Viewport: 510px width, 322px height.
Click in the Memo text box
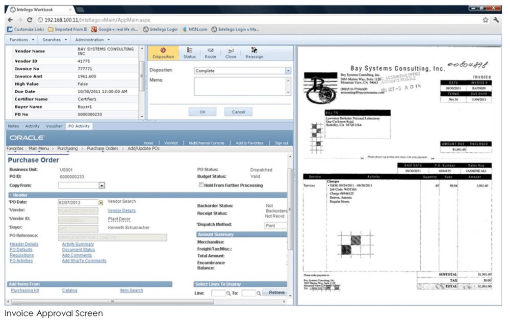240,87
